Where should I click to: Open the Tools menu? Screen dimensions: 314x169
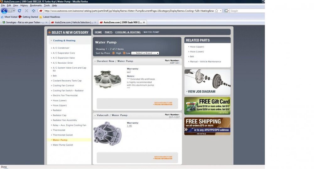pyautogui.click(x=47, y=5)
